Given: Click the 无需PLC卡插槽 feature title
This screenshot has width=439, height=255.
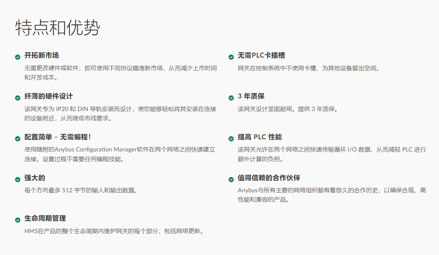Looking at the screenshot, I should tap(262, 55).
